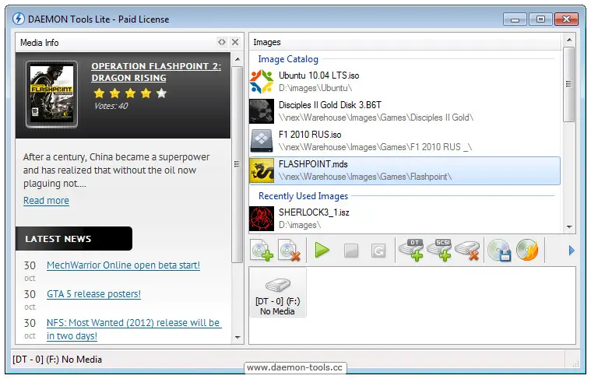
Task: Click the Recently Used Images header
Action: coord(303,196)
